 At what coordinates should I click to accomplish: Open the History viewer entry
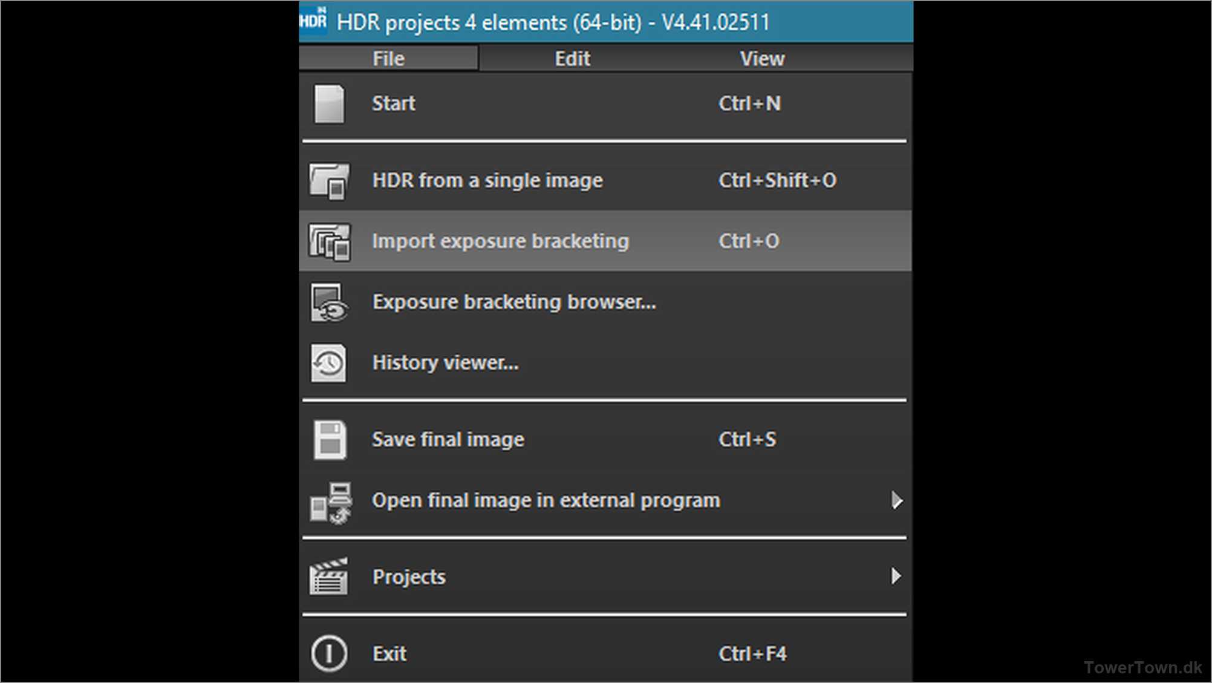click(445, 363)
